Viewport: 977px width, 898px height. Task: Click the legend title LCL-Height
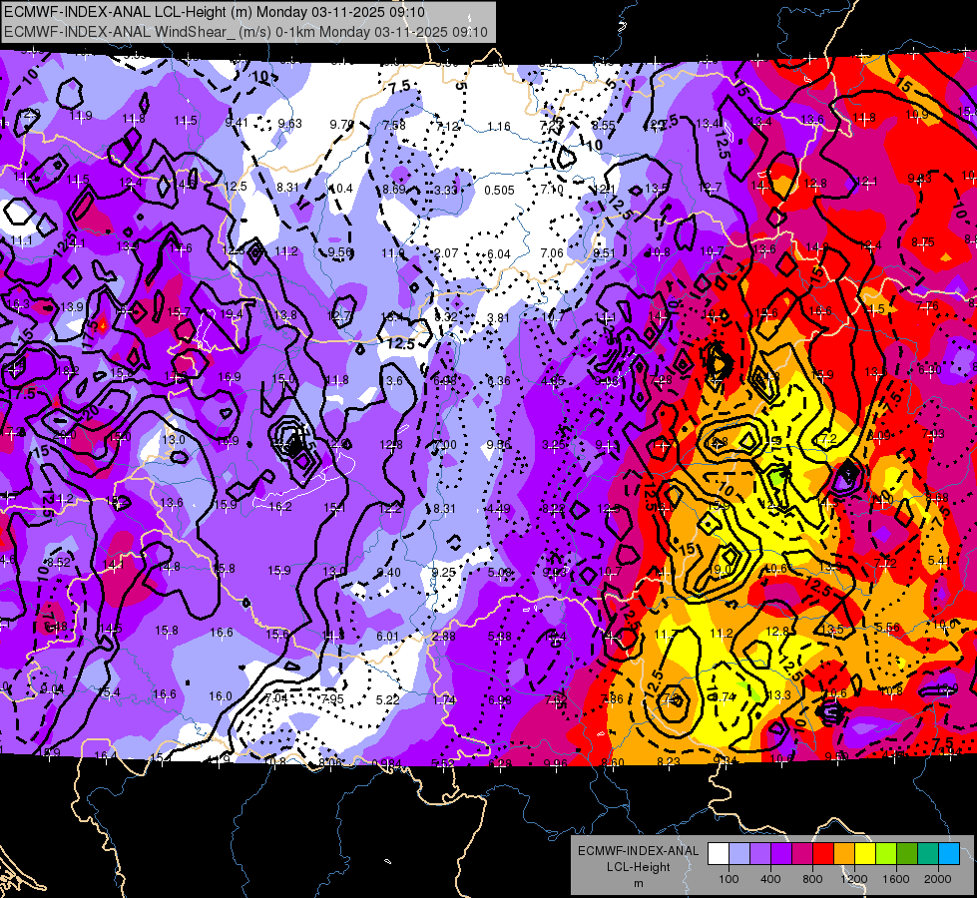(638, 867)
